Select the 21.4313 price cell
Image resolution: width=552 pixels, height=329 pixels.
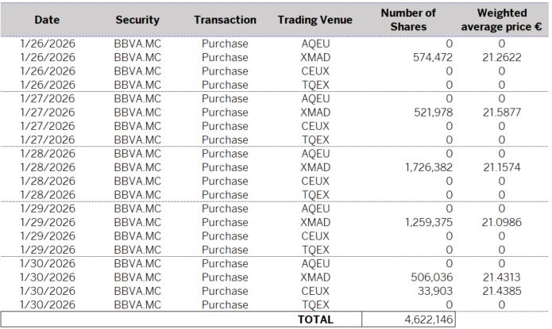(501, 277)
